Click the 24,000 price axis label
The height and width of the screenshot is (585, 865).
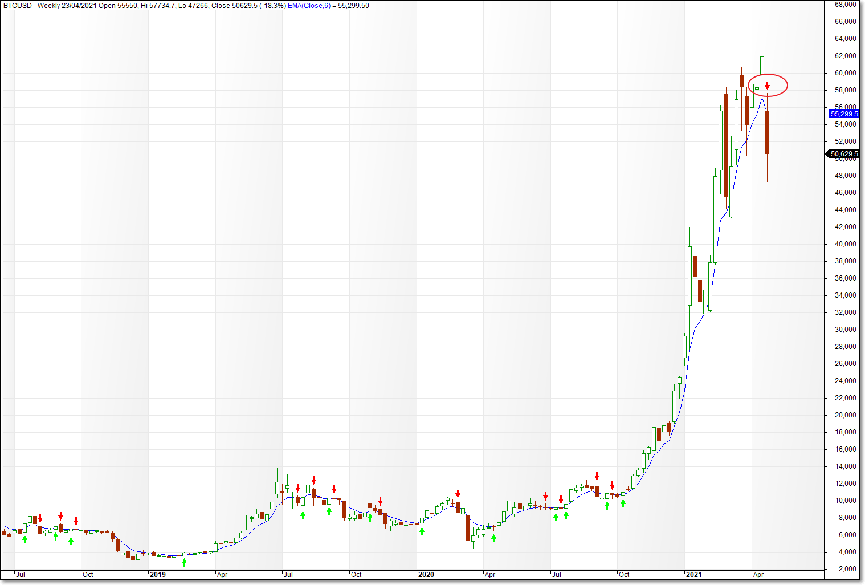[846, 381]
